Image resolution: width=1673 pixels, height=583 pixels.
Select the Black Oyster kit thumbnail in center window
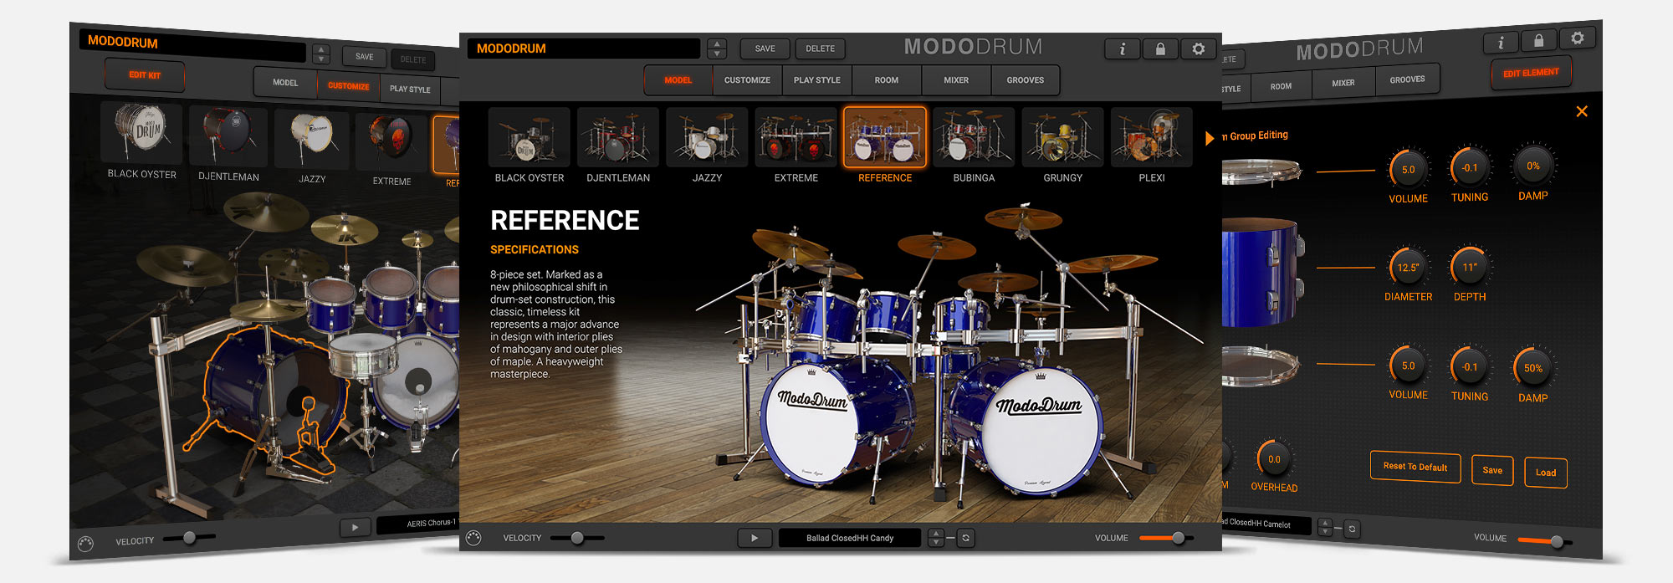coord(529,137)
